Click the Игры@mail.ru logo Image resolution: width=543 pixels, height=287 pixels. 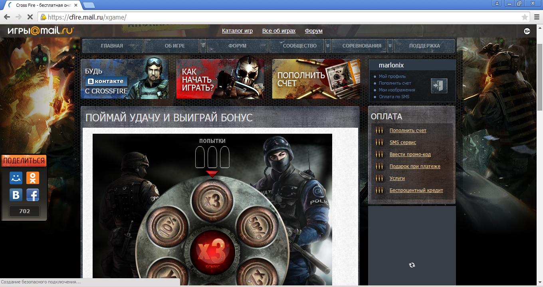[x=40, y=31]
